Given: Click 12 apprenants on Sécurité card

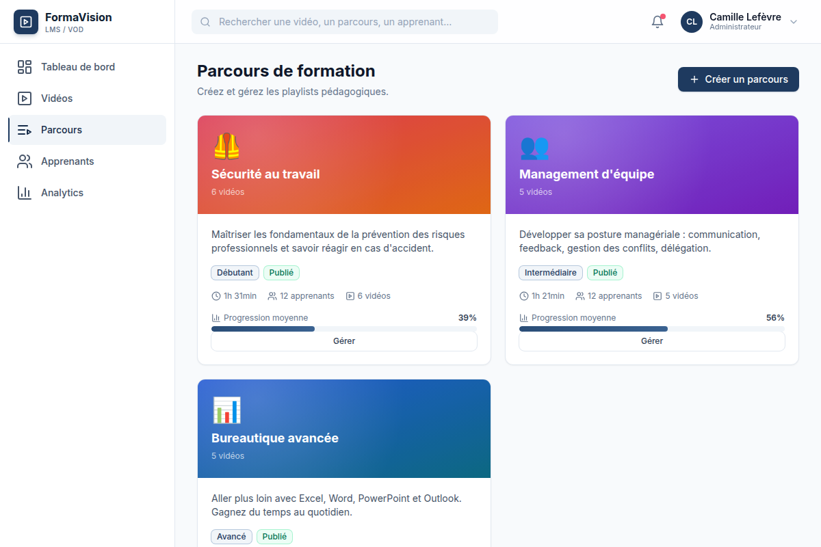Looking at the screenshot, I should tap(307, 296).
